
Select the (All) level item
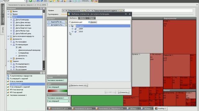[x=20, y=47]
